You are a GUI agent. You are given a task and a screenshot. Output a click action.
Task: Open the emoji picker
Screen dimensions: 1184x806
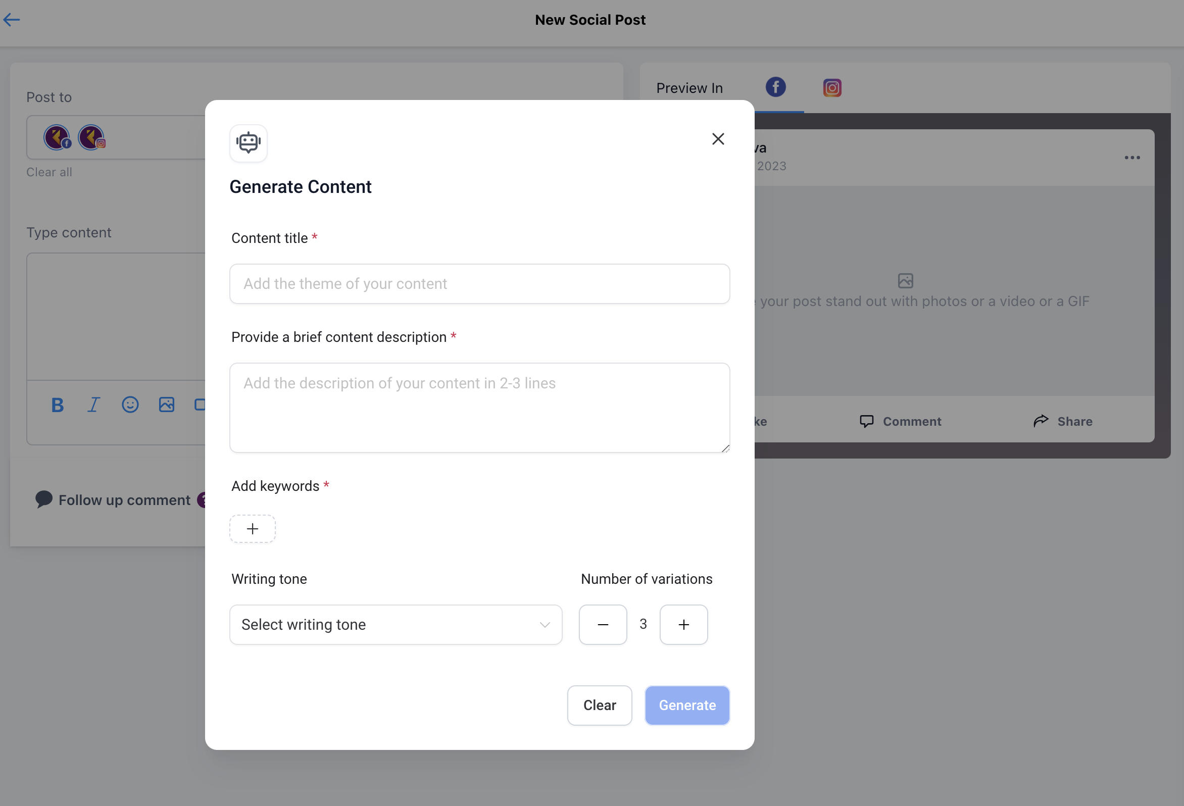130,405
